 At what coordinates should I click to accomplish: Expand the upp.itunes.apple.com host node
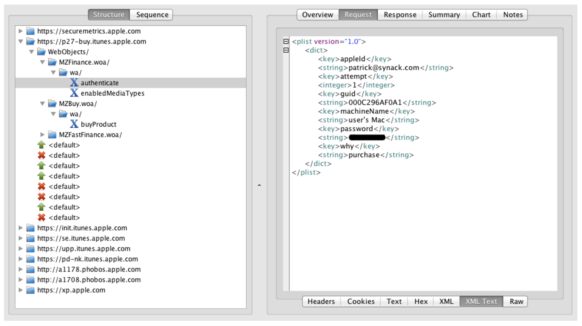pyautogui.click(x=21, y=248)
